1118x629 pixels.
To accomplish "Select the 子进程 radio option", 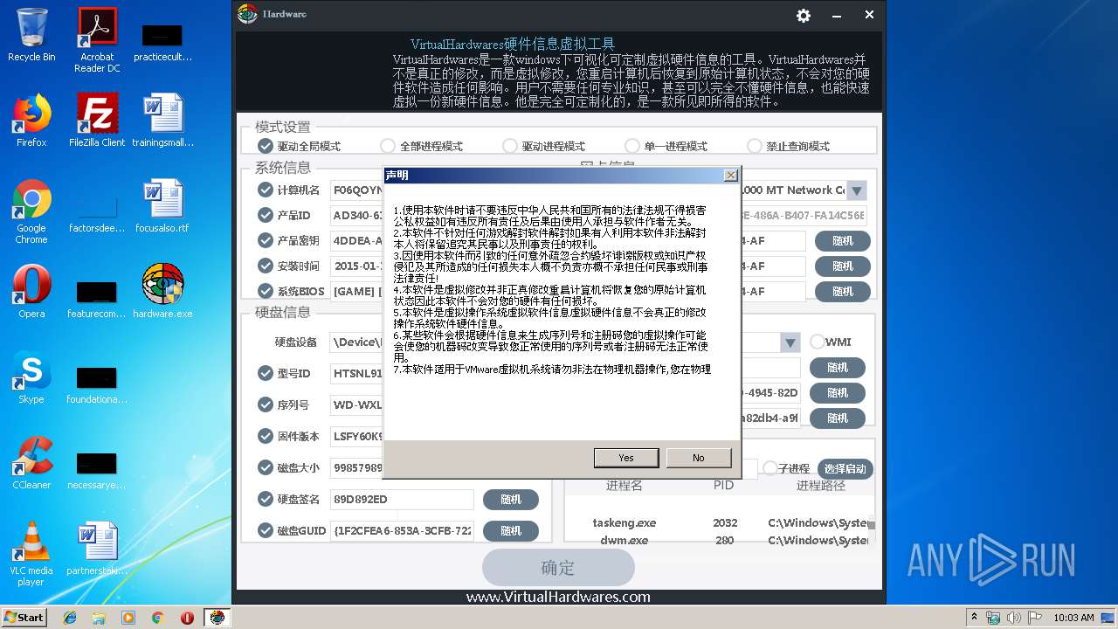I will pos(770,468).
